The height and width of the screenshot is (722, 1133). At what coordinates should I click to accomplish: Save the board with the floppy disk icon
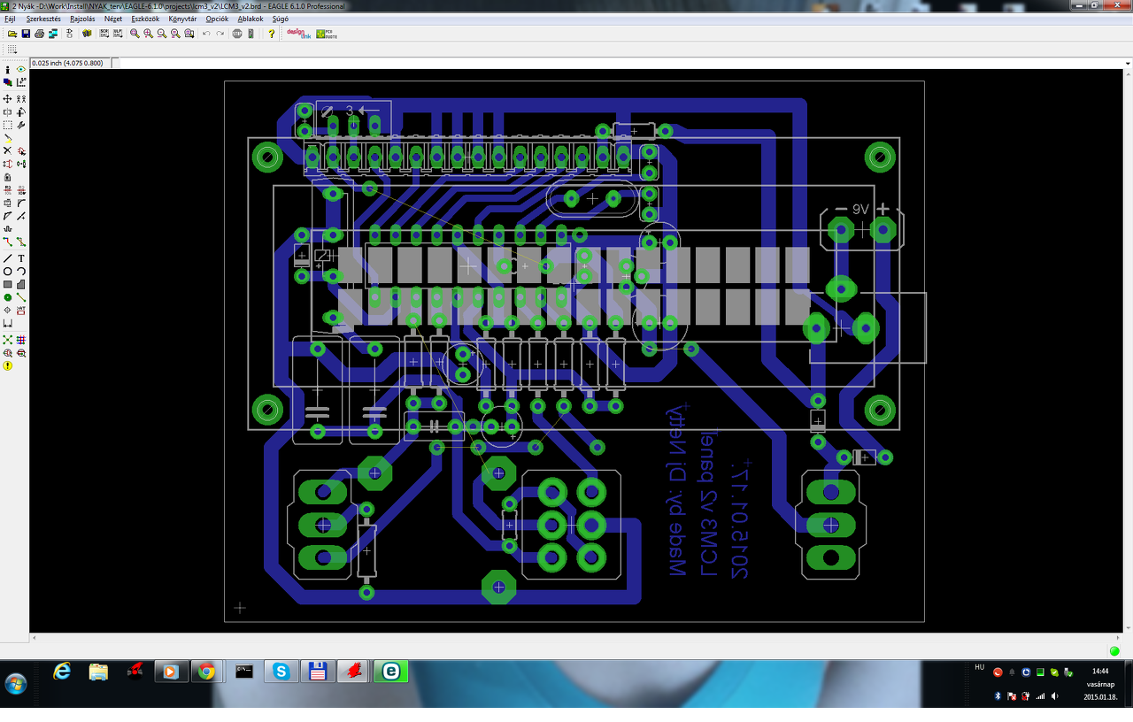click(x=26, y=34)
